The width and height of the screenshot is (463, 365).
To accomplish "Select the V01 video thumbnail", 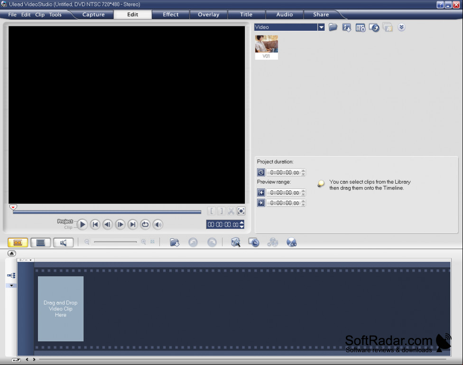I will tap(266, 47).
